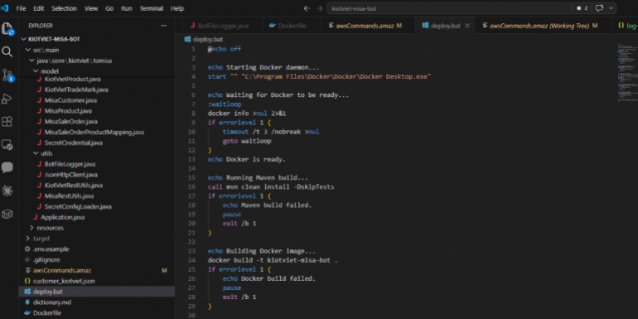Image resolution: width=638 pixels, height=319 pixels.
Task: Click the starburst icon in activity bar
Action: (7, 191)
